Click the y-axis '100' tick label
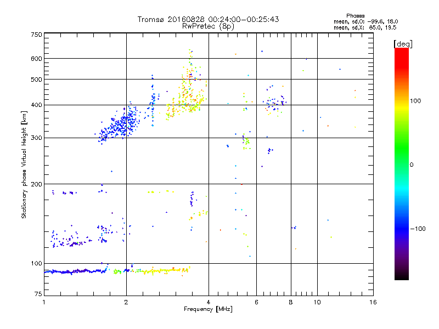439x329 pixels. [36, 263]
